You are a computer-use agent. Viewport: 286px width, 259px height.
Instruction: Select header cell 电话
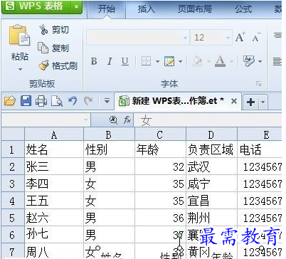[260, 149]
